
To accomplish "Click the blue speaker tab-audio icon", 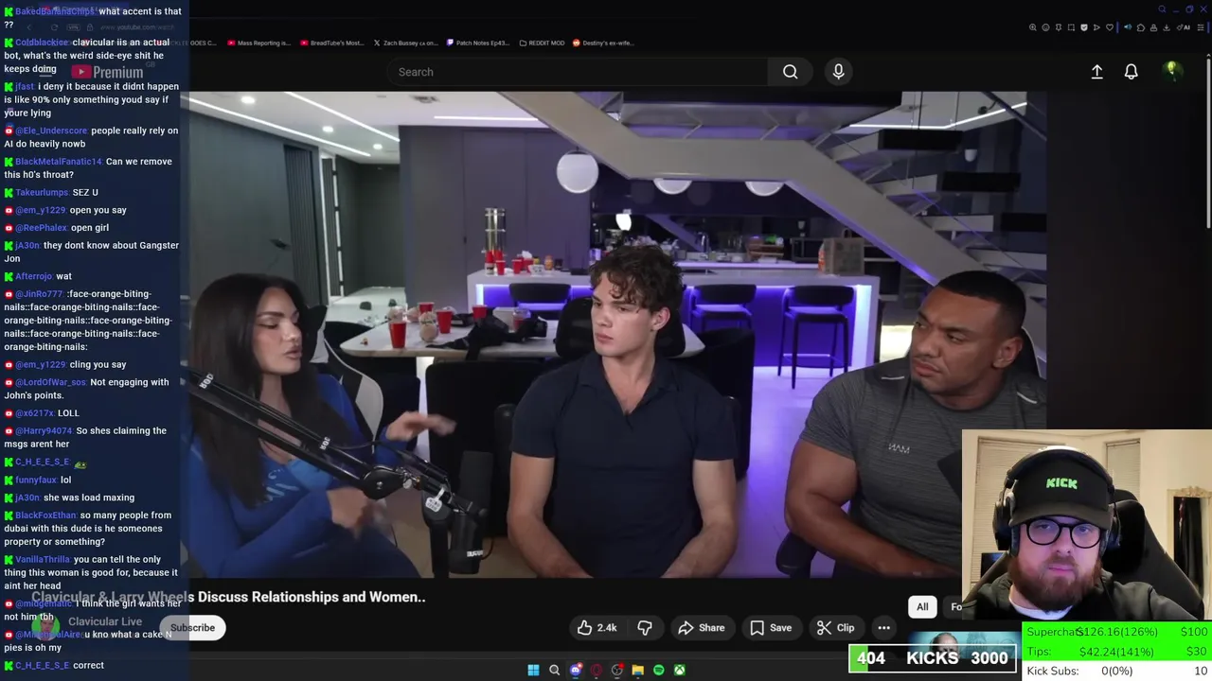I will point(1128,27).
